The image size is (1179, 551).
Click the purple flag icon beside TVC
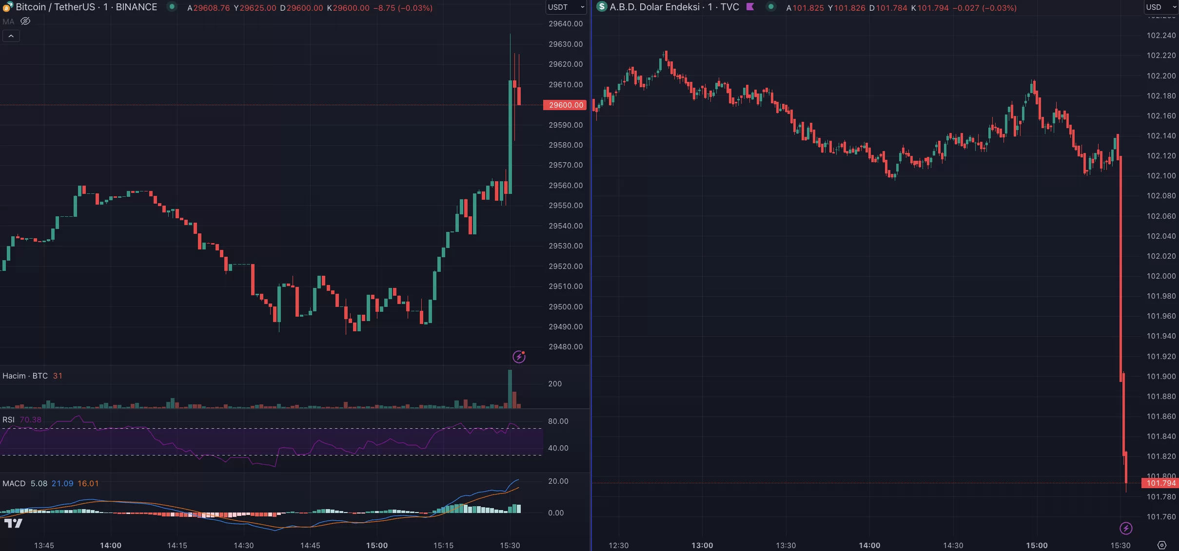(750, 7)
